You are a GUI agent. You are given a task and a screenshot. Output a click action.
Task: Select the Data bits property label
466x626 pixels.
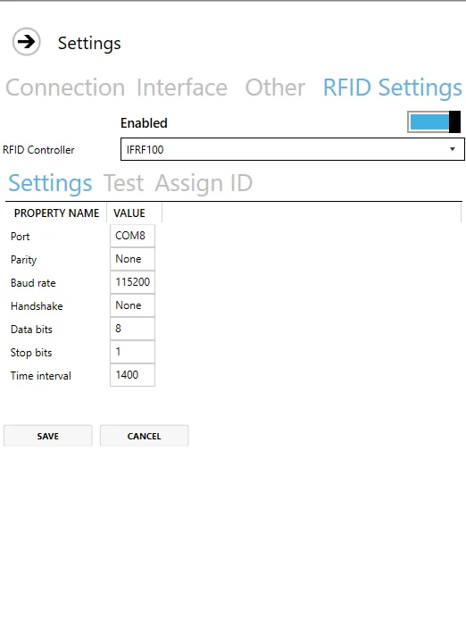(31, 329)
